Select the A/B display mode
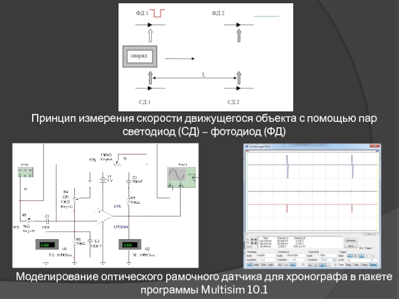The height and width of the screenshot is (299, 399). (271, 265)
